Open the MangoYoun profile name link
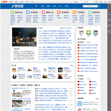 (21, 75)
